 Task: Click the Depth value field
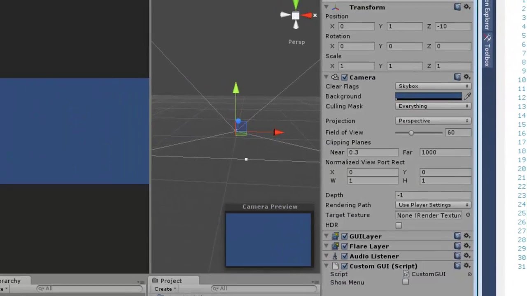click(x=433, y=195)
